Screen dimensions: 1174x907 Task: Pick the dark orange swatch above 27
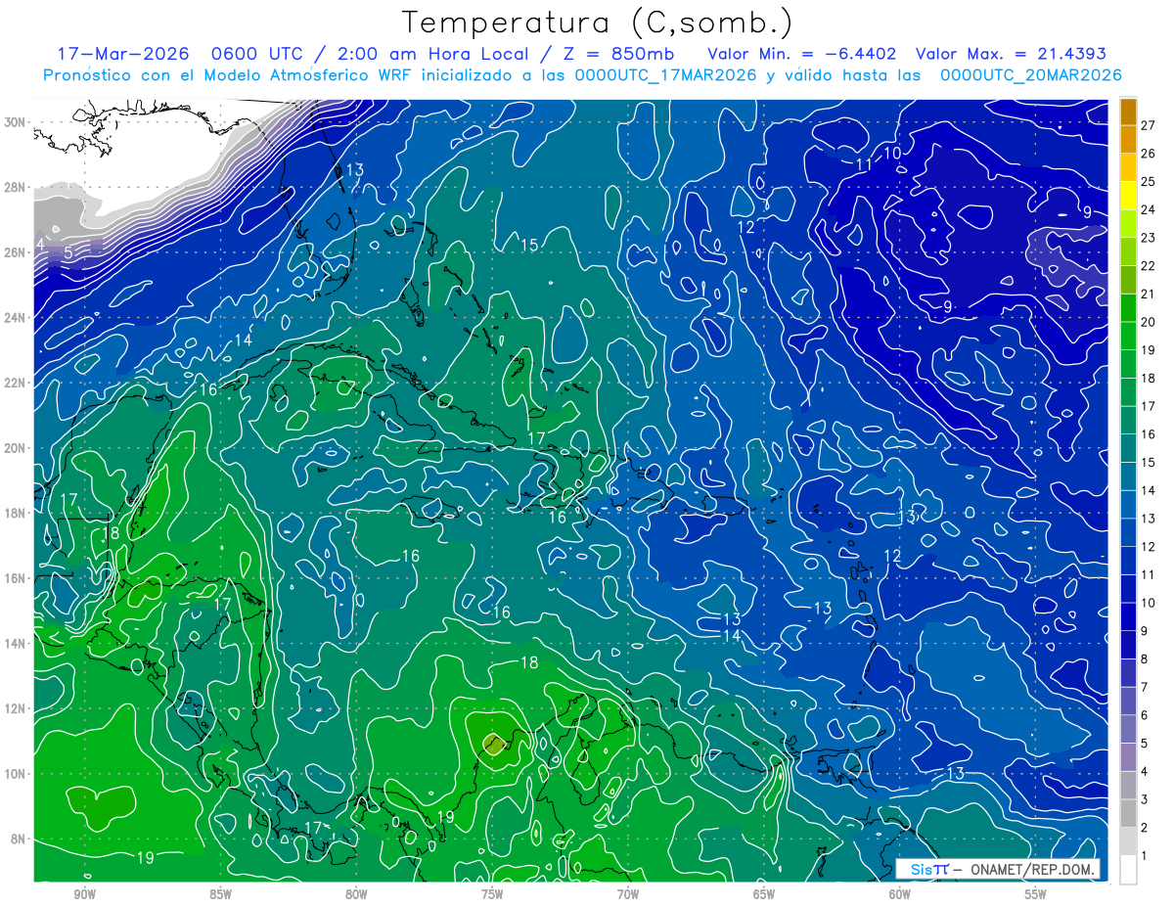click(x=1128, y=111)
